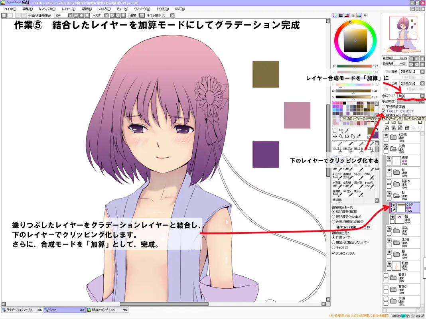Click the 透明とみなす範囲 tolerance field

tap(353, 227)
